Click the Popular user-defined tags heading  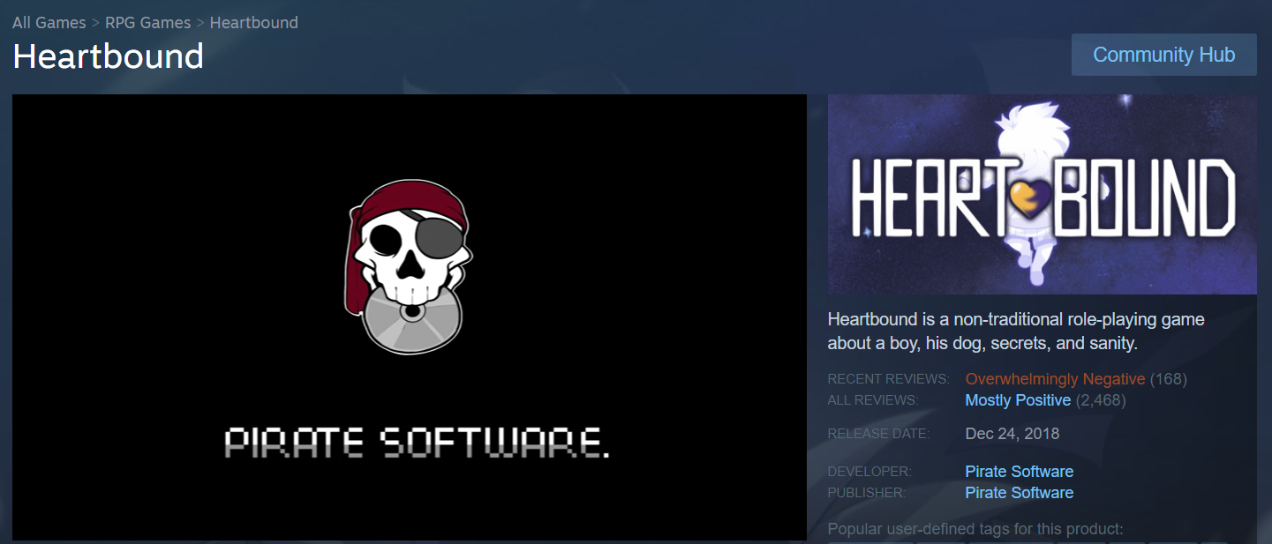[975, 529]
